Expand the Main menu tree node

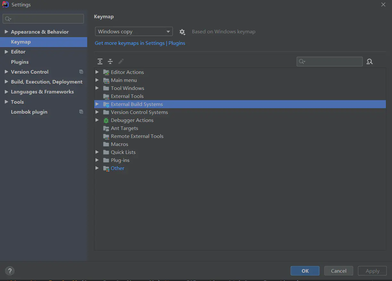point(97,80)
